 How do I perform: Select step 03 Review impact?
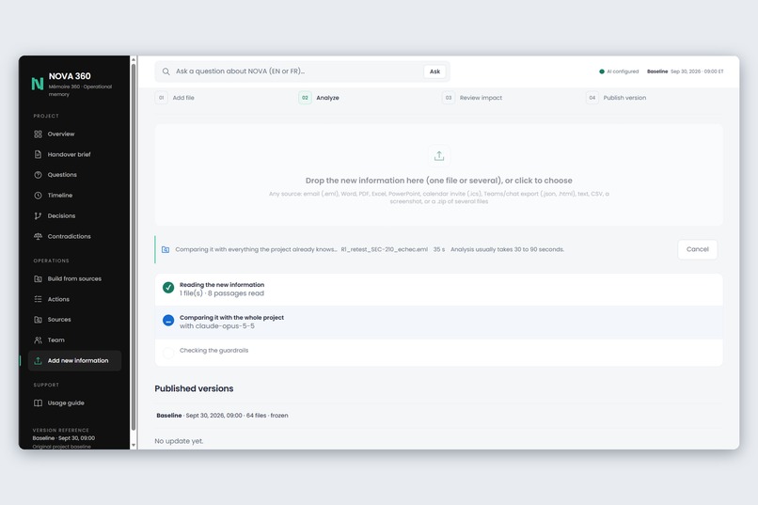coord(472,98)
